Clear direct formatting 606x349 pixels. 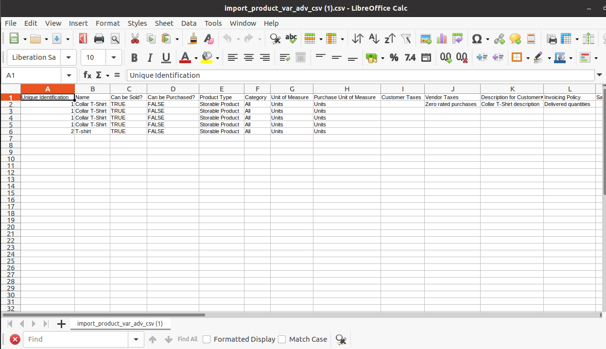(x=208, y=38)
